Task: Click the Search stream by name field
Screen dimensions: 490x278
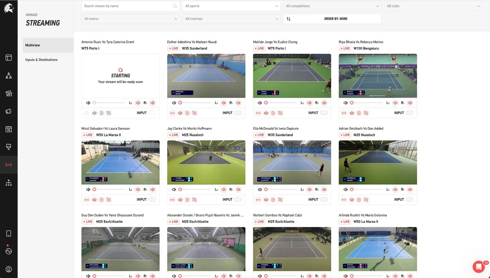Action: point(130,6)
